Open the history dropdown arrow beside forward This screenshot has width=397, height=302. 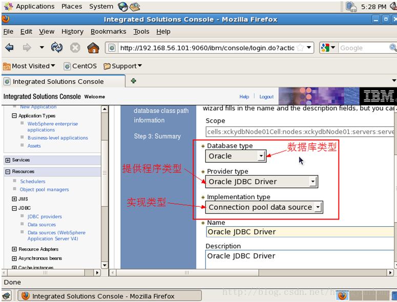[x=42, y=47]
